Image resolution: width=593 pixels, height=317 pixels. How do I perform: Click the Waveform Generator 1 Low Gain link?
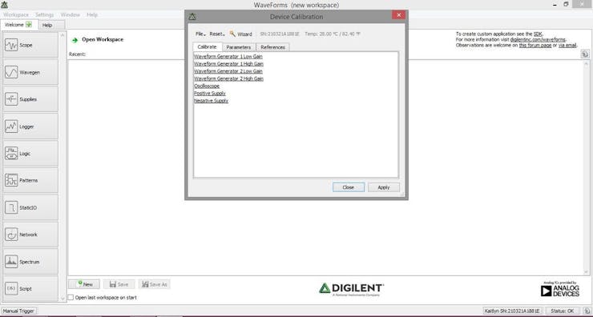coord(228,56)
